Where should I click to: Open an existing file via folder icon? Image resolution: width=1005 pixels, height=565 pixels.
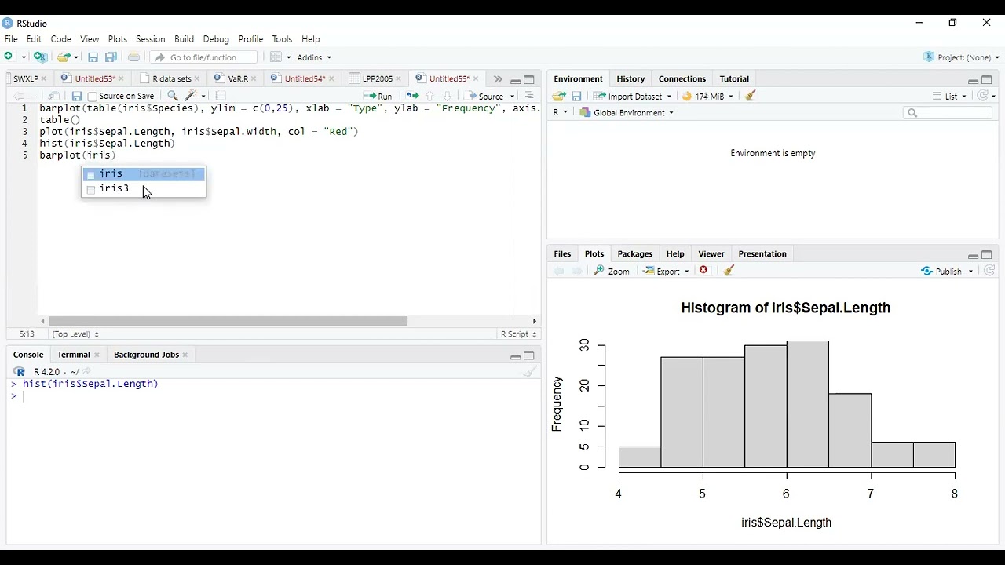[64, 56]
